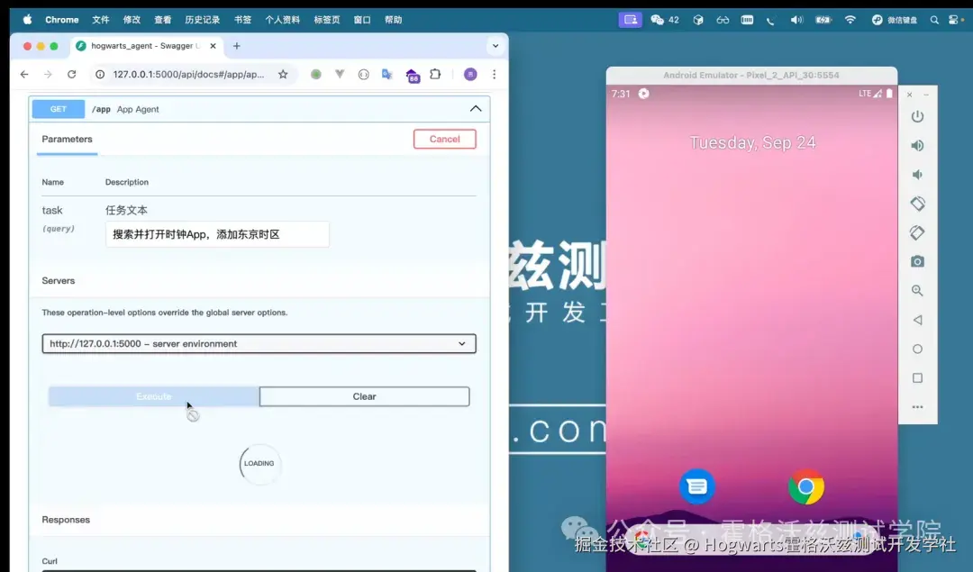Rotate the emulator screen left
Screen dimensions: 973x572
pos(917,204)
